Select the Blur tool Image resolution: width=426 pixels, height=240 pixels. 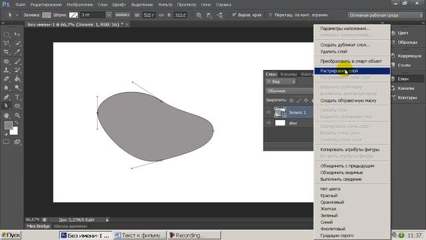click(7, 87)
